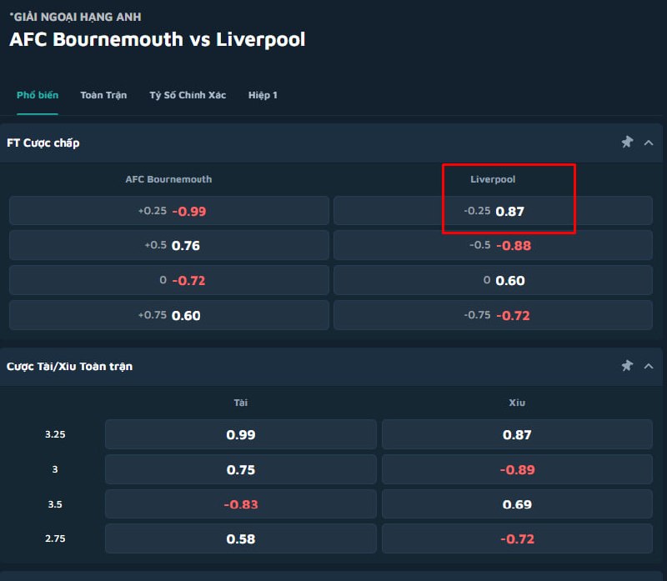
Task: Pin the FT Cược chấp market
Action: pos(627,142)
